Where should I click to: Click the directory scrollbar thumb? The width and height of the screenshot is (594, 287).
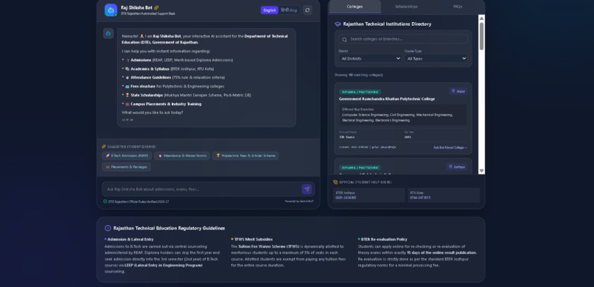point(481,36)
